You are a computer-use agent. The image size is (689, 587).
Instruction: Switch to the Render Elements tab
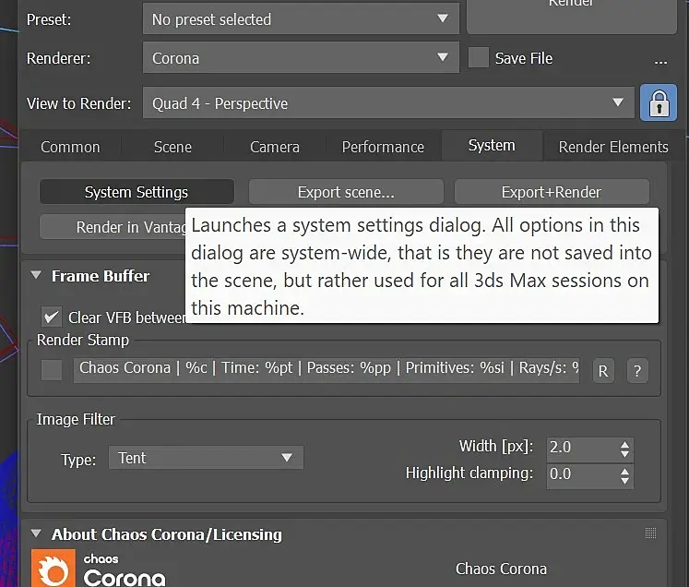613,147
